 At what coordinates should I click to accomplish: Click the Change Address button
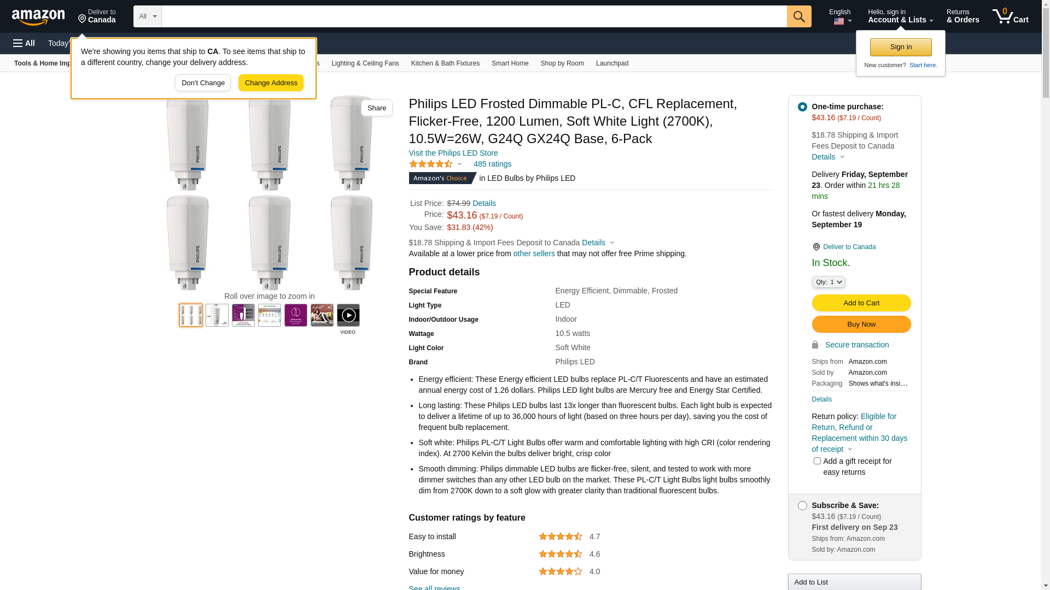point(271,83)
